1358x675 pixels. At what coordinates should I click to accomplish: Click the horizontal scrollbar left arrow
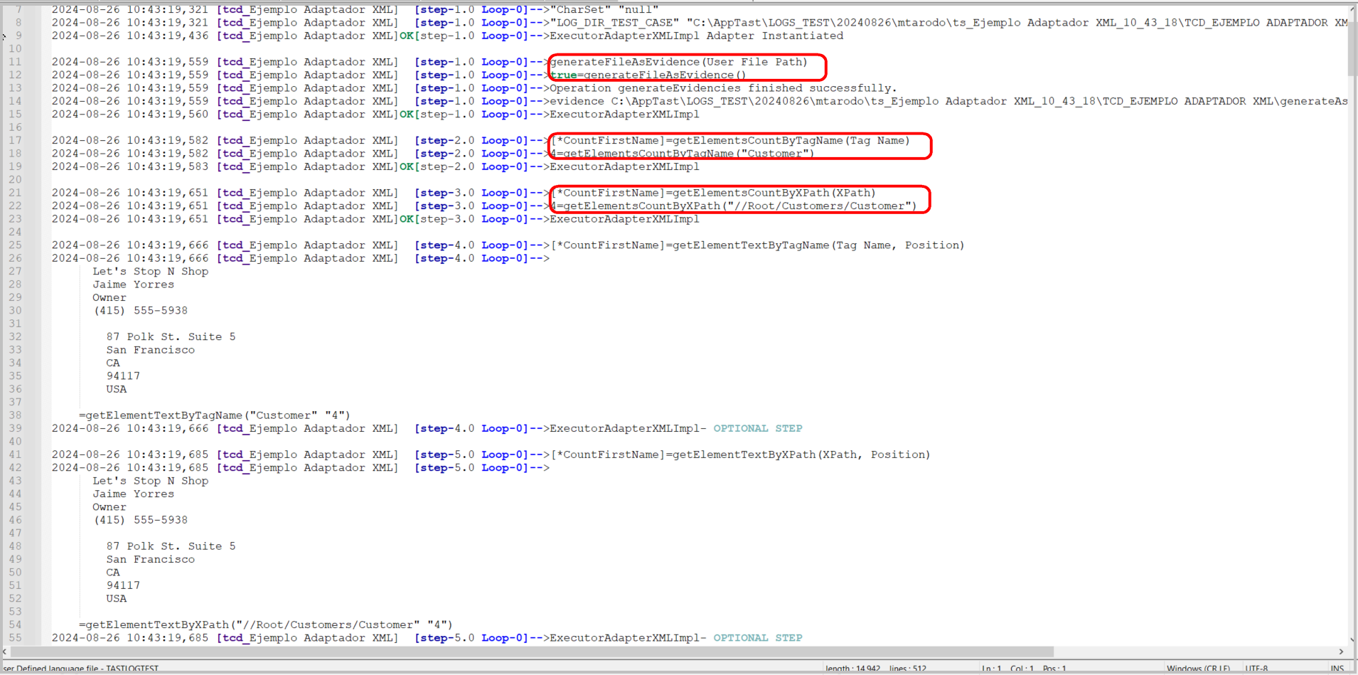[5, 652]
